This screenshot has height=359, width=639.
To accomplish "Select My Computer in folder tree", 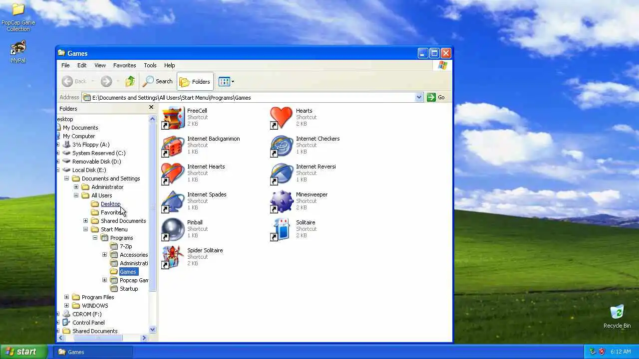I will [79, 136].
